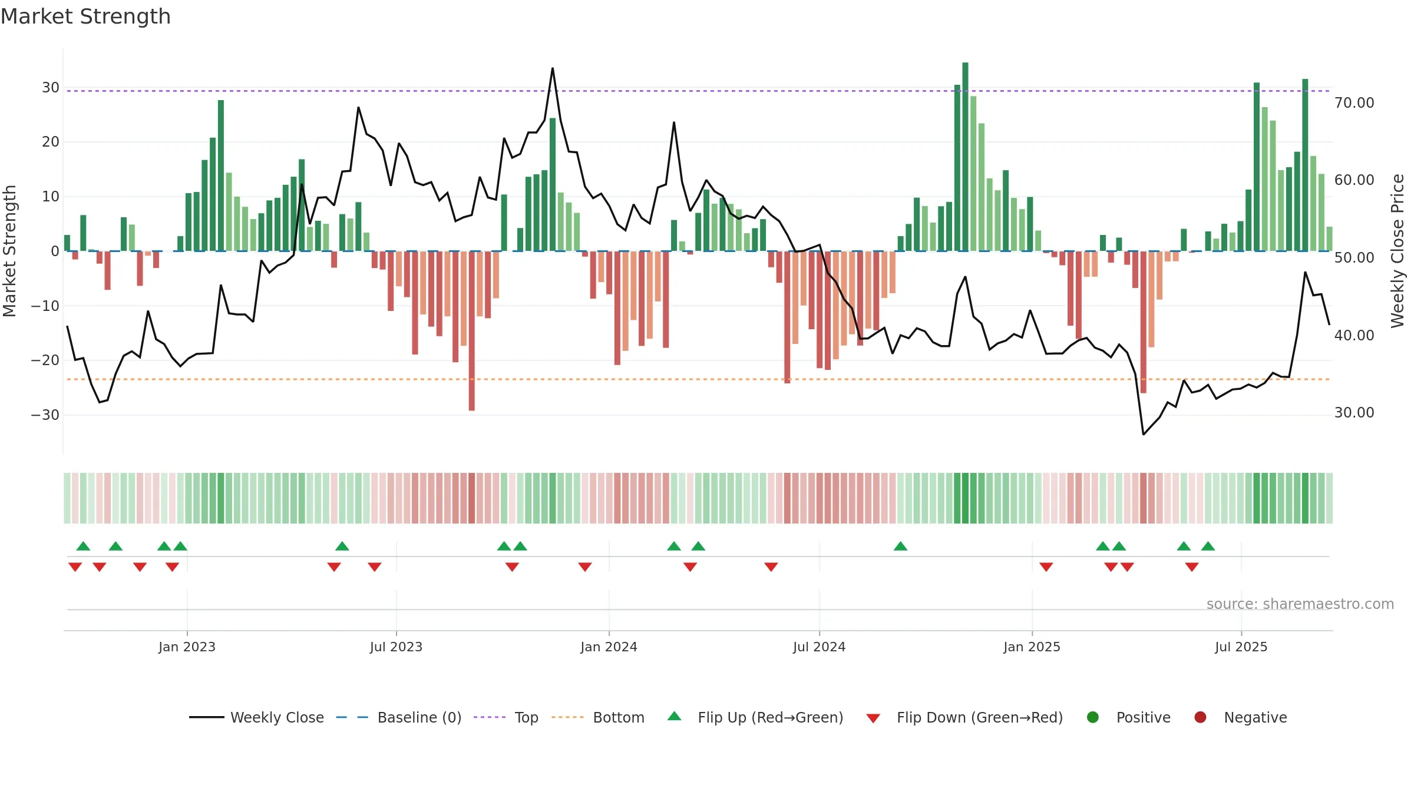Click the green triangle icon in the legend
The image size is (1414, 795).
click(675, 716)
